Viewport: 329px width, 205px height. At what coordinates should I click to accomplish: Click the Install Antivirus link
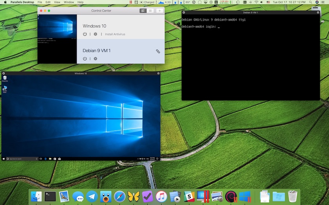[115, 34]
